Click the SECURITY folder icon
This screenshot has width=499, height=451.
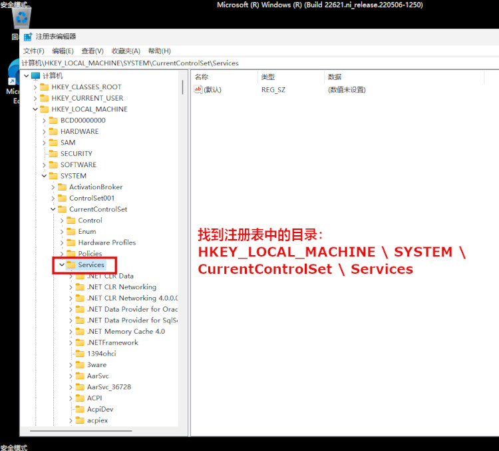pos(53,154)
